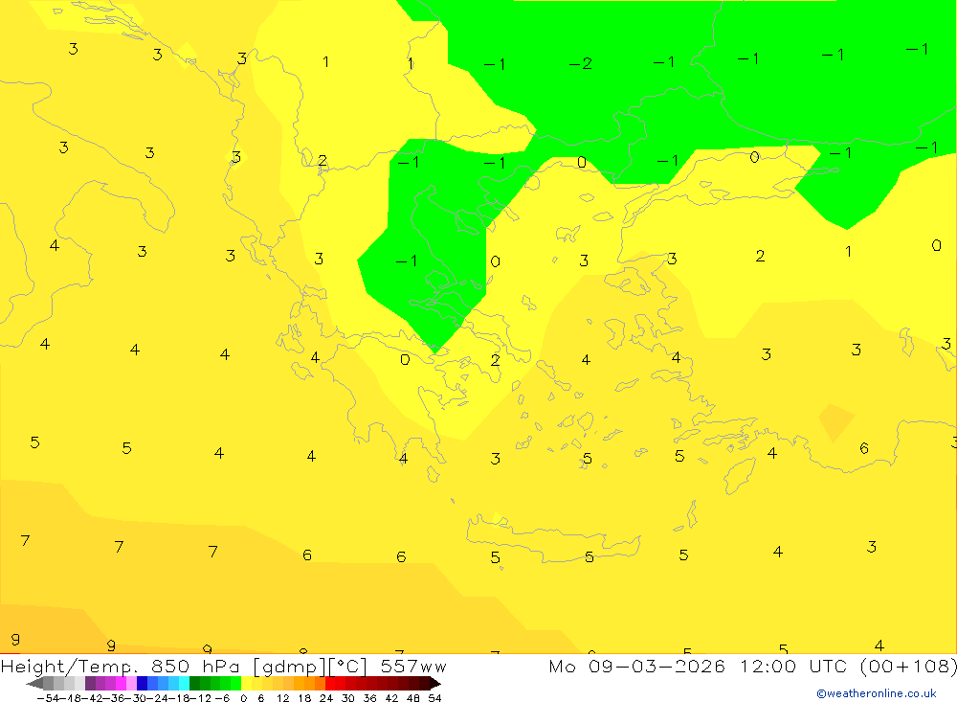This screenshot has height=702, width=957.
Task: Click the -2 temperature value on map
Action: [x=581, y=63]
